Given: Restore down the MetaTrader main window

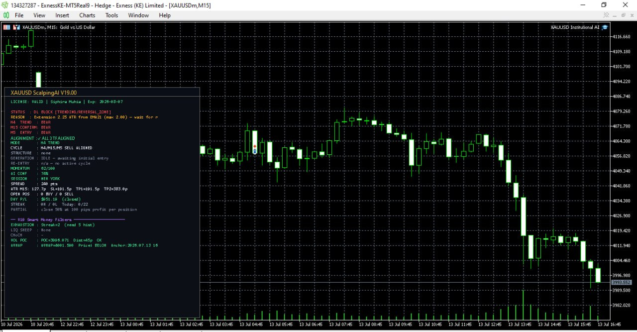Looking at the screenshot, I should (604, 5).
